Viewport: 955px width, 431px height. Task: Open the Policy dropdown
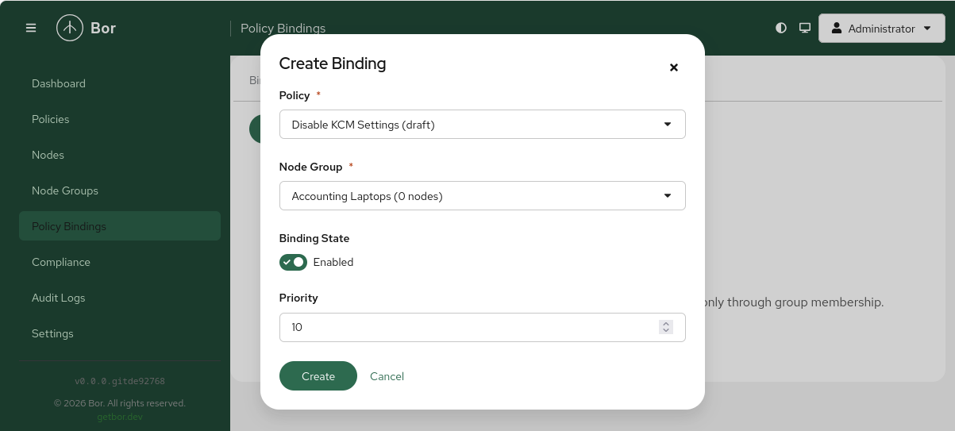click(x=482, y=125)
